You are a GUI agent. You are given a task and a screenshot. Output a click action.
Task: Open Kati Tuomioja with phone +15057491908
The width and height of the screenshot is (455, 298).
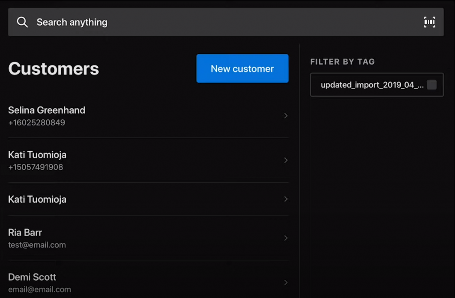coord(37,155)
